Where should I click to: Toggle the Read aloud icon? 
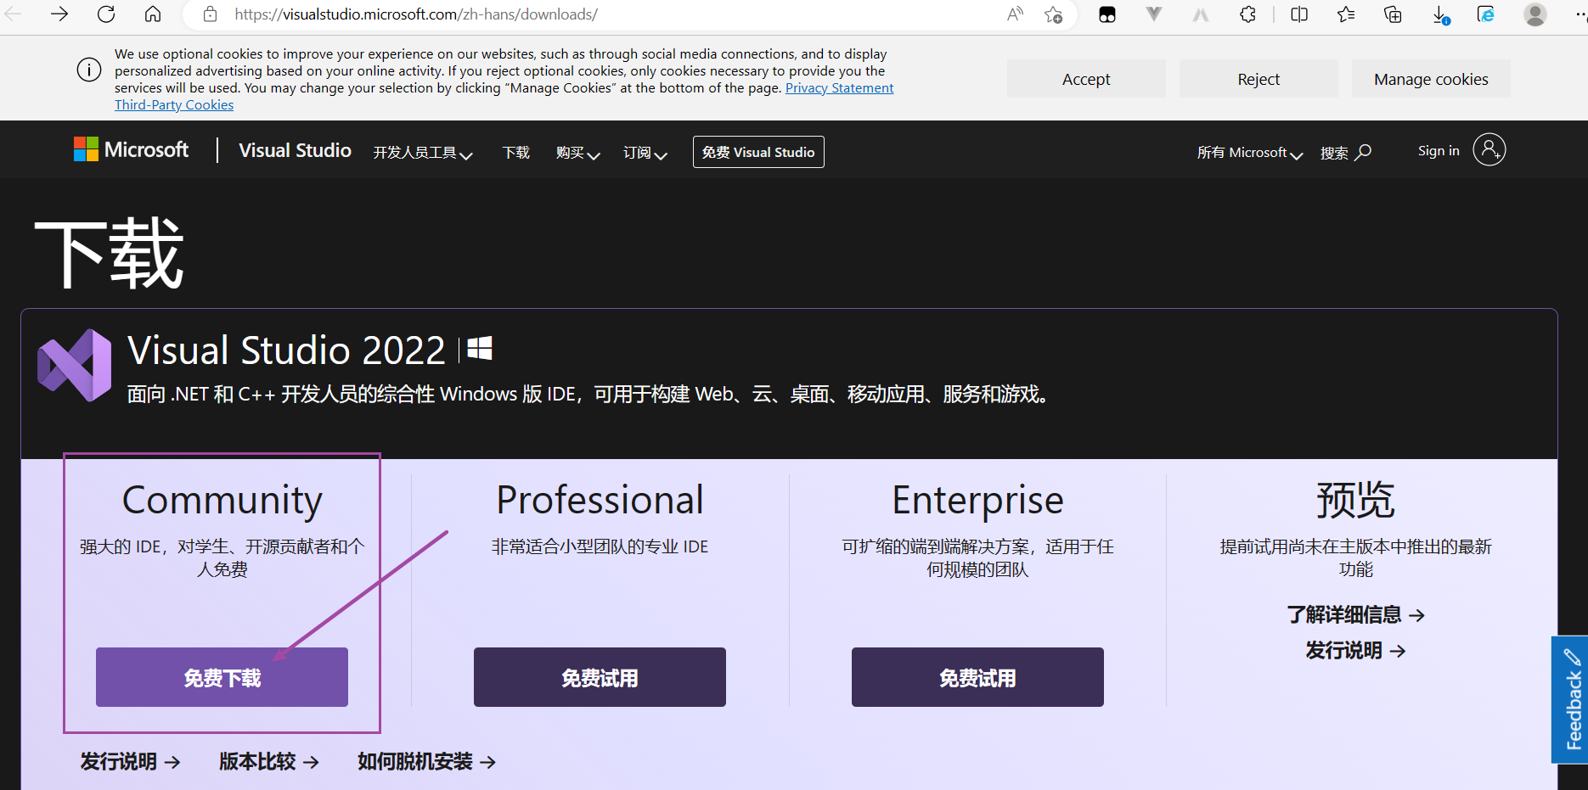point(1015,14)
